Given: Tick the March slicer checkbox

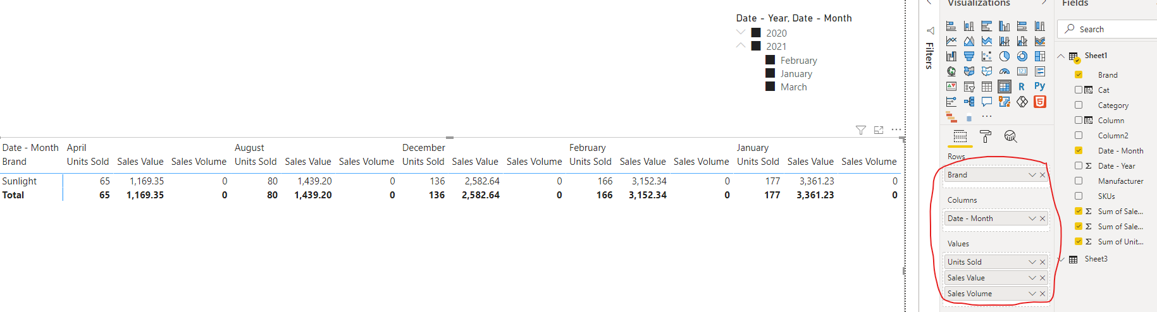Looking at the screenshot, I should (770, 87).
